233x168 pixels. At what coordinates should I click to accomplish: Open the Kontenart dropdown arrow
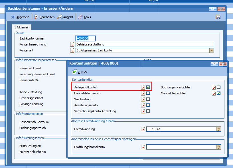(x=212, y=50)
